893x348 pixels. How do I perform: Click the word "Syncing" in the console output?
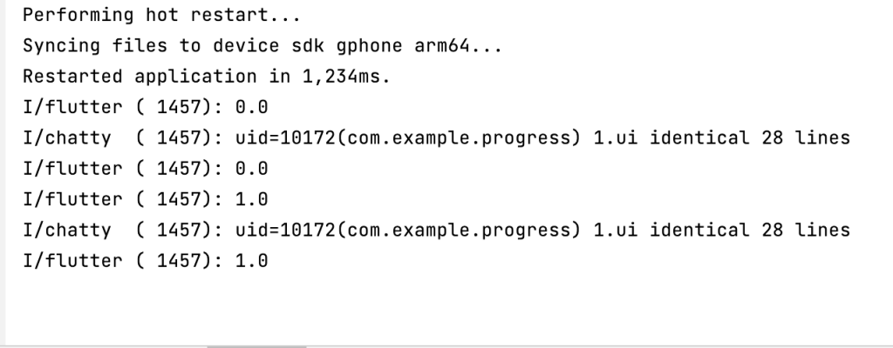pyautogui.click(x=62, y=46)
